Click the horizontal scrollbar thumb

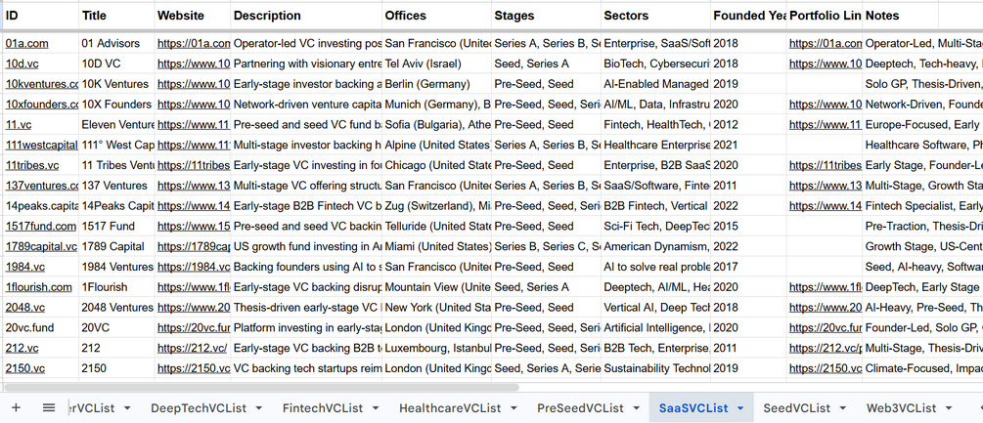[261, 387]
